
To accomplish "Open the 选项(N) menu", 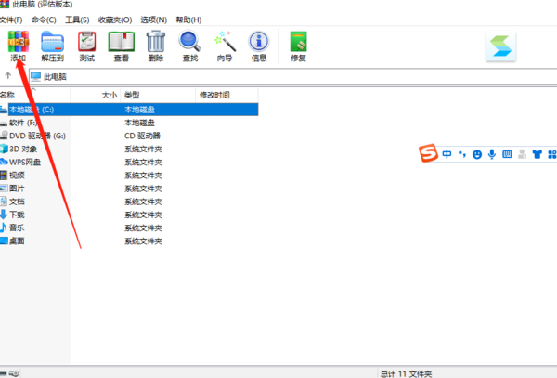I will click(x=155, y=20).
